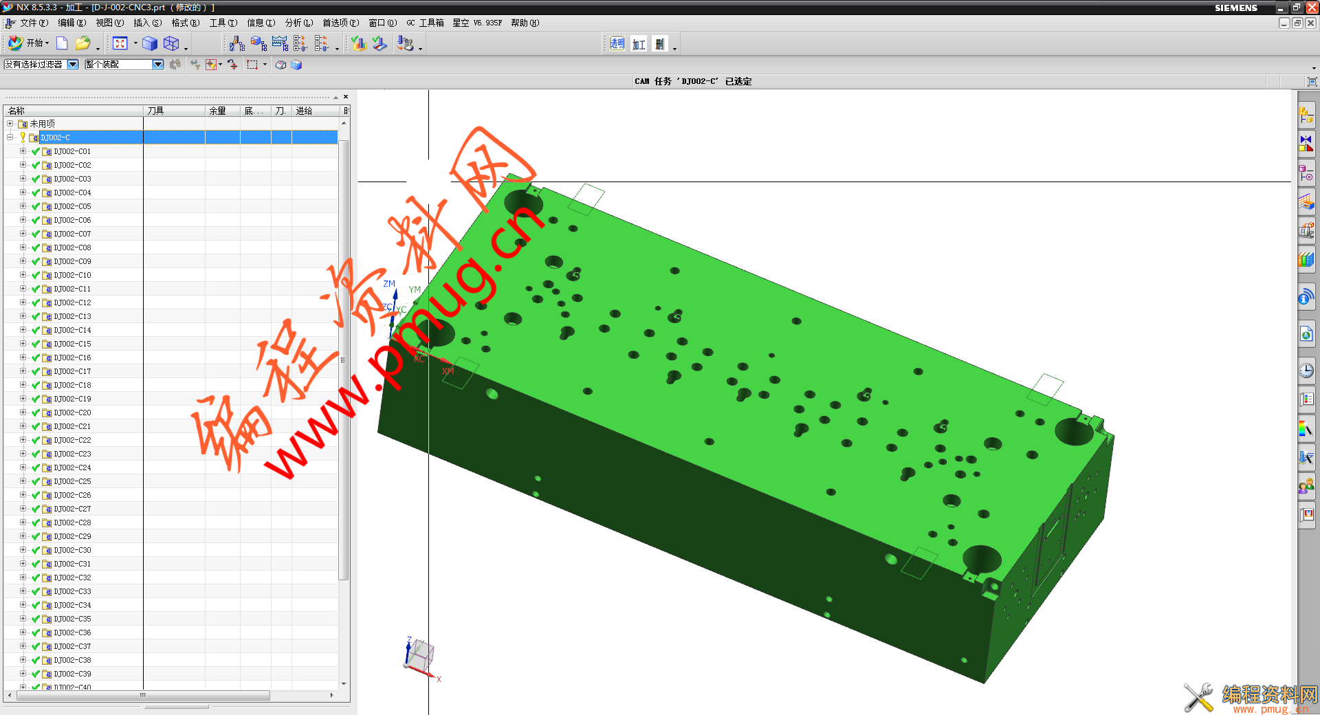Click the 进给 column header
The image size is (1320, 715).
coord(316,111)
